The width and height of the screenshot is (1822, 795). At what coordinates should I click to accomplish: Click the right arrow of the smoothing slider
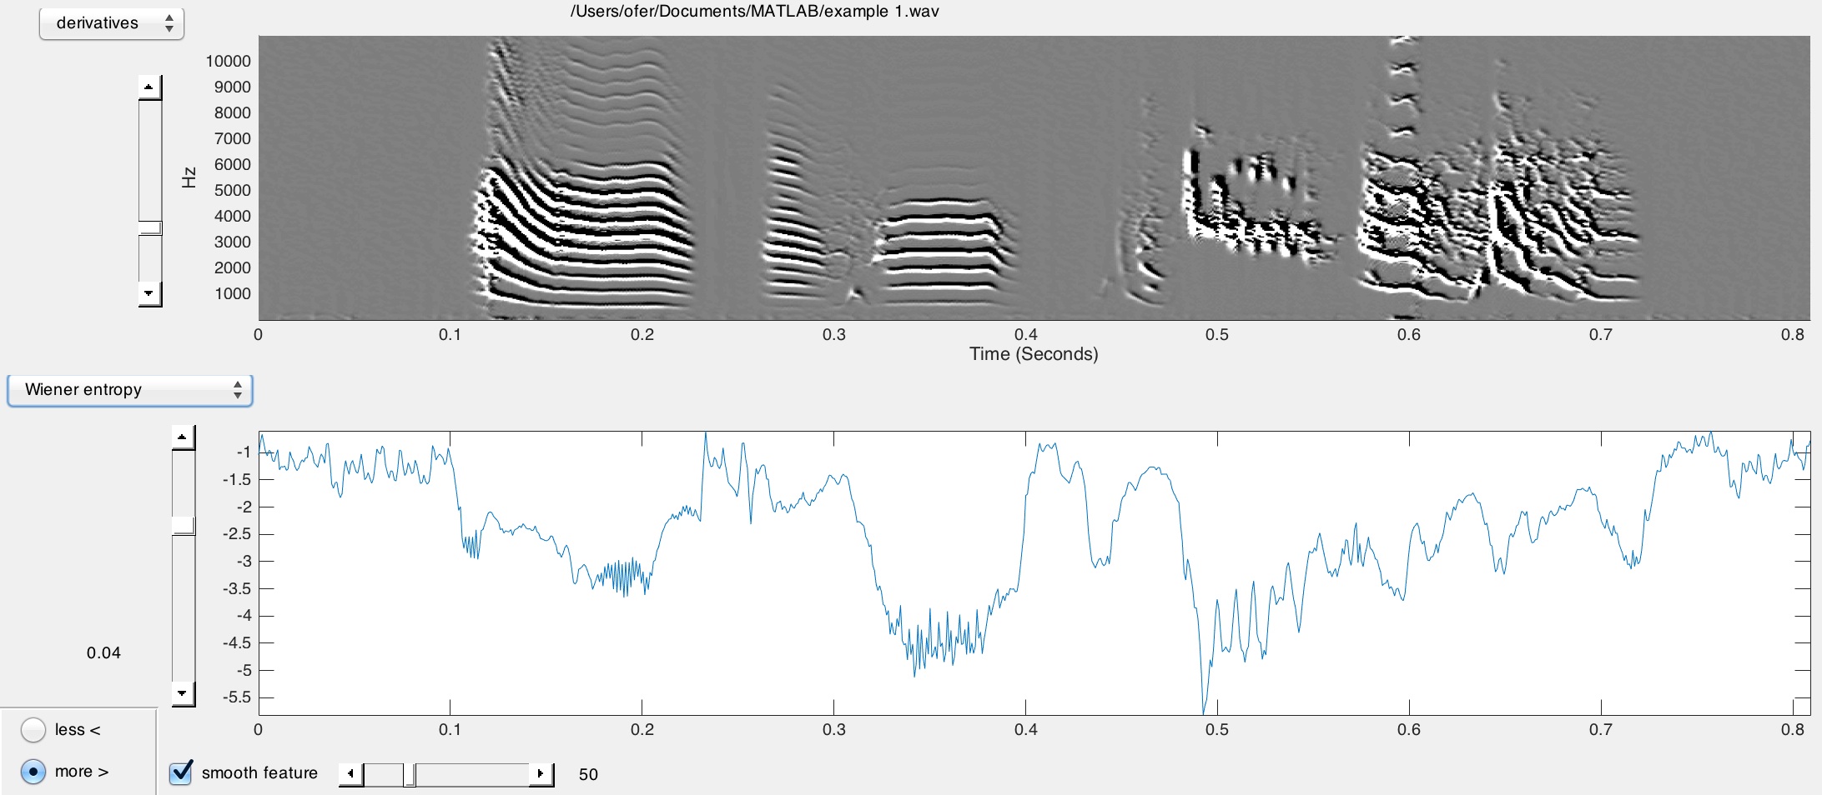pyautogui.click(x=541, y=774)
